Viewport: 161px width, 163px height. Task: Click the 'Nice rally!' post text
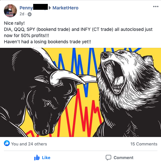(14, 23)
